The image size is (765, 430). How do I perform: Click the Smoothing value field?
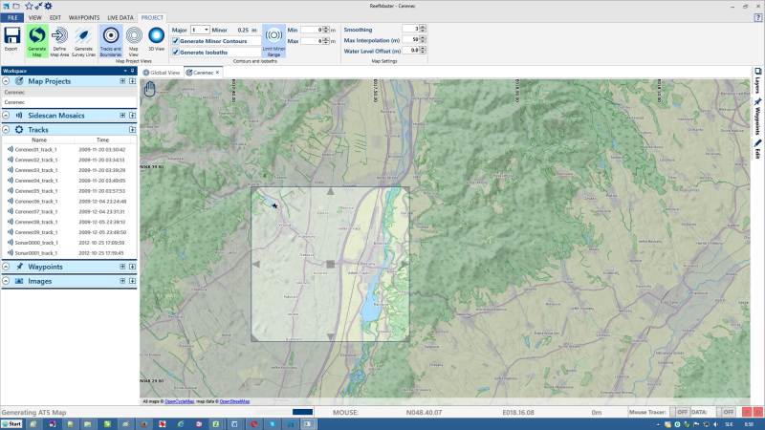tap(409, 30)
